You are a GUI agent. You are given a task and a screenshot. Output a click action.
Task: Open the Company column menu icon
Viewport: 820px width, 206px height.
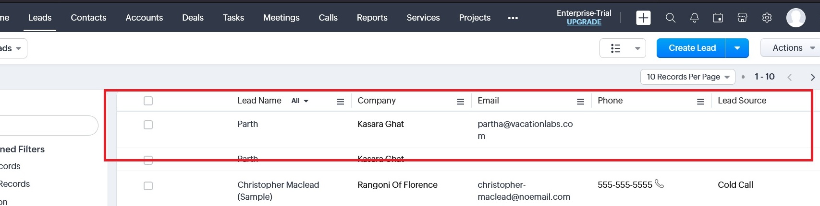(460, 102)
